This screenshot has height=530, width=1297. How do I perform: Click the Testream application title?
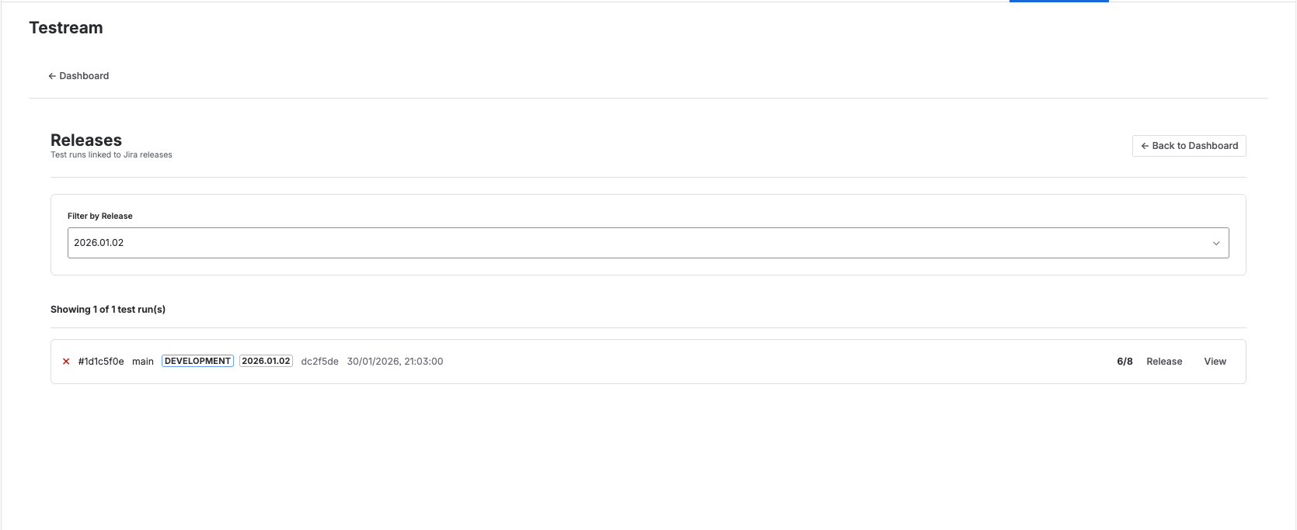pos(65,27)
